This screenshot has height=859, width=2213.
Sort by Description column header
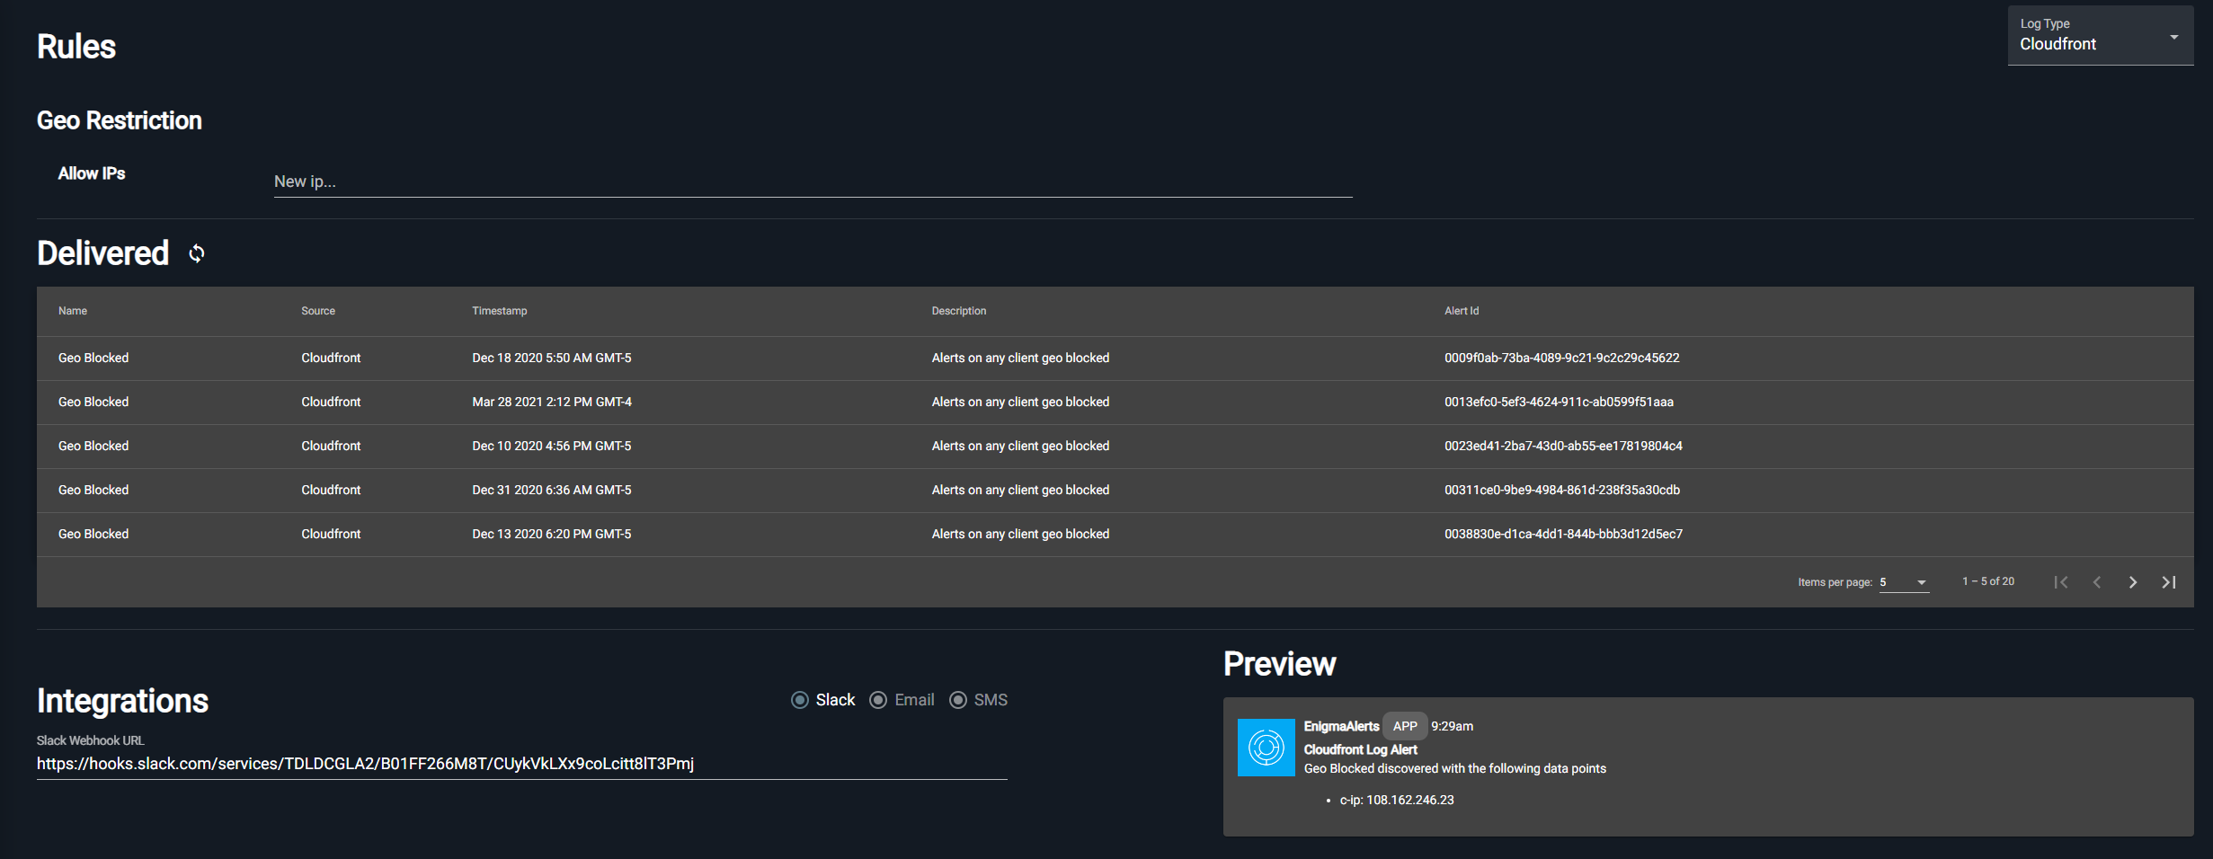click(x=959, y=311)
